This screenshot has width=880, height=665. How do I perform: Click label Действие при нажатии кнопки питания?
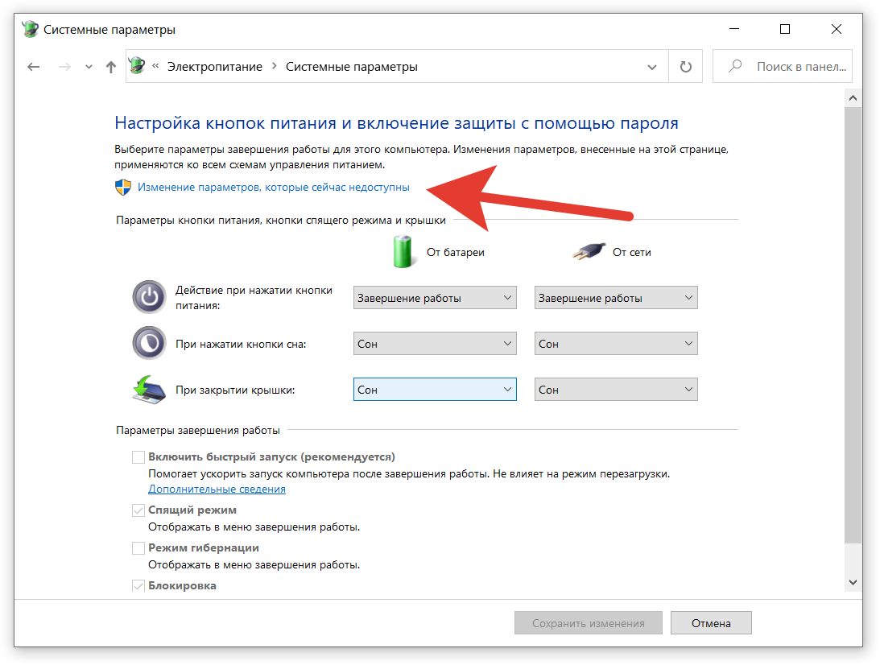pos(254,297)
